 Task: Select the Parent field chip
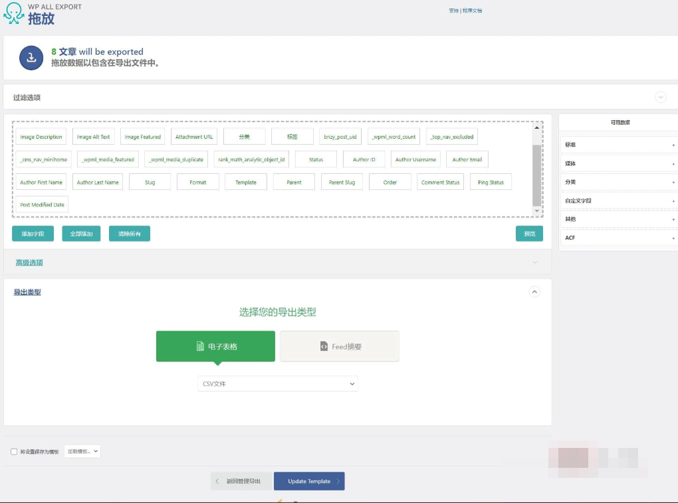[294, 182]
